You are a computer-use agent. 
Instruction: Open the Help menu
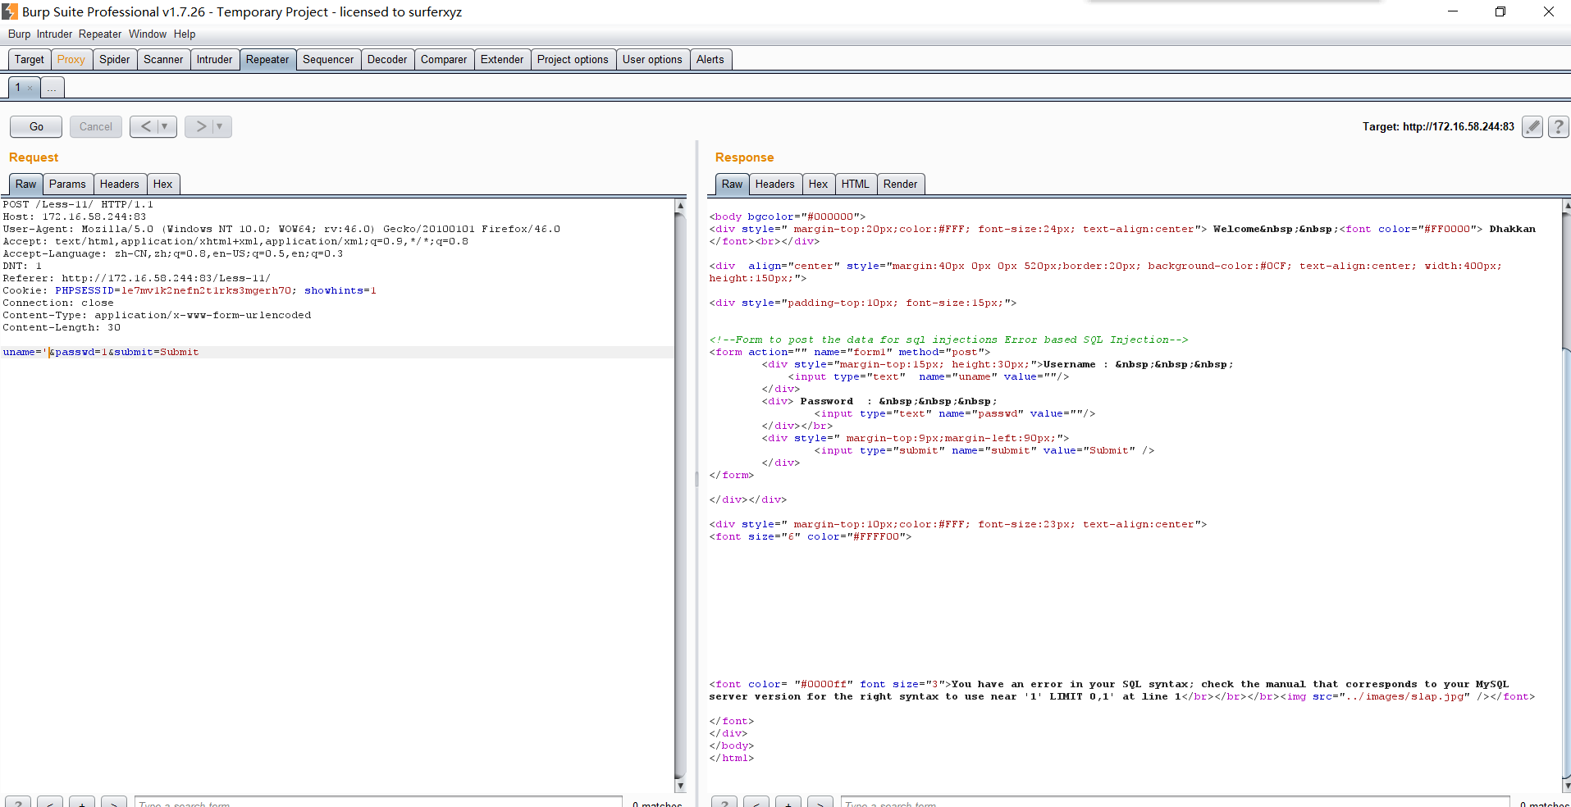[x=185, y=34]
